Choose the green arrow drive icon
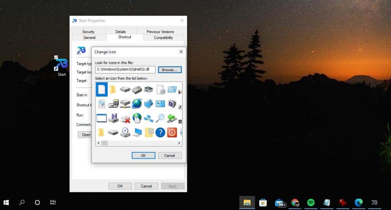The image size is (391, 210). tap(172, 118)
